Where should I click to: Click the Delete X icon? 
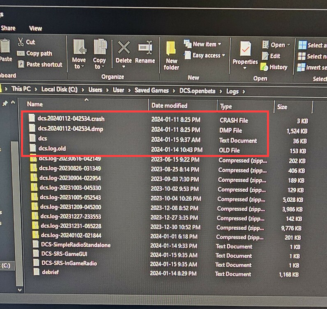pos(124,47)
